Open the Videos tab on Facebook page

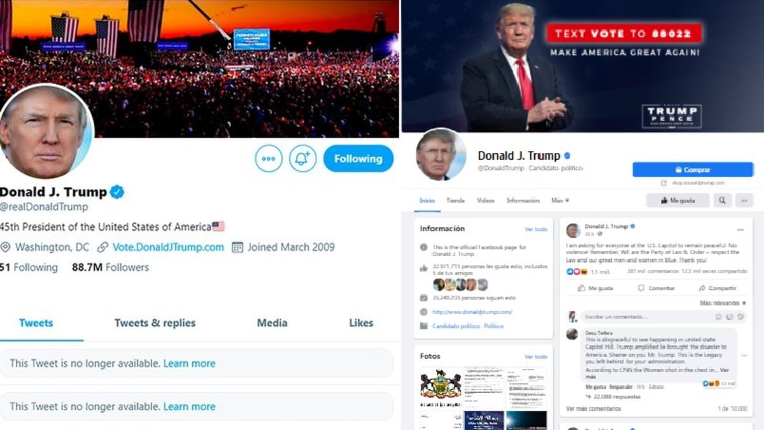[x=485, y=200]
